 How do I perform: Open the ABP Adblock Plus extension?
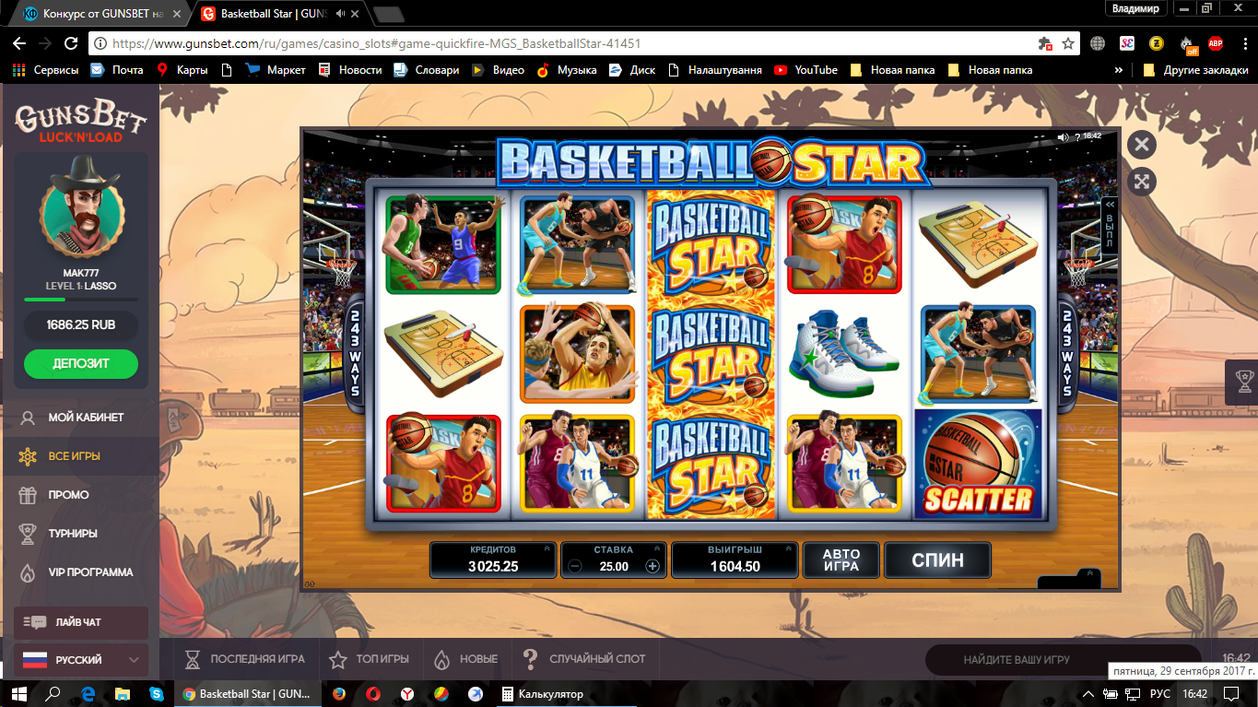[x=1216, y=43]
